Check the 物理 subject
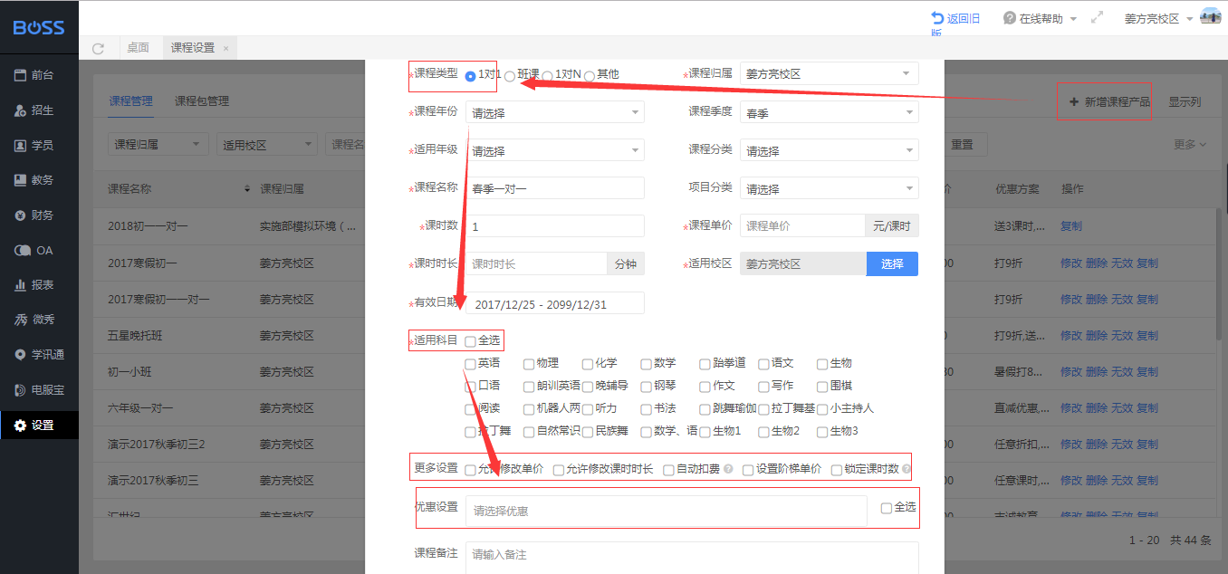1228x574 pixels. pyautogui.click(x=529, y=364)
